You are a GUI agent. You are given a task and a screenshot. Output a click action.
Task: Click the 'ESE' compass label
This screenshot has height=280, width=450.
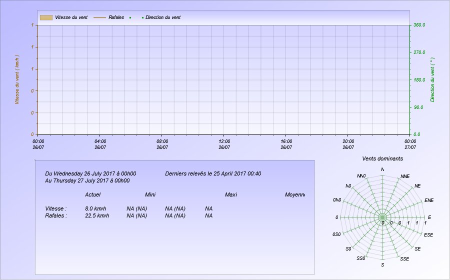click(x=428, y=234)
